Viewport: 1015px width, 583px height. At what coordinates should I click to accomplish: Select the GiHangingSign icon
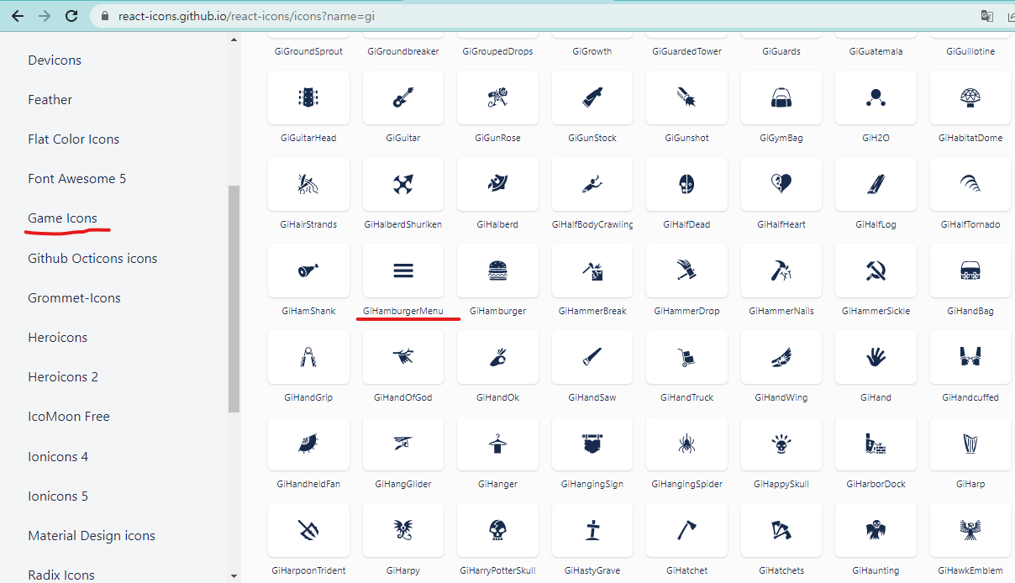592,444
